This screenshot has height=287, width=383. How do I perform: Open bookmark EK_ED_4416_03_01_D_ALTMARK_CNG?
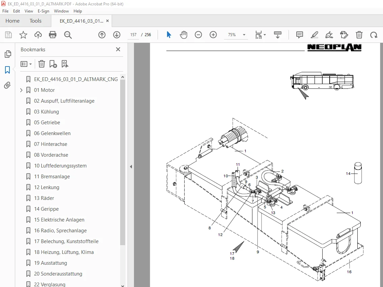(76, 79)
